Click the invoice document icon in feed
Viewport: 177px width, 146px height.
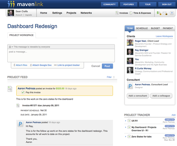[10, 89]
